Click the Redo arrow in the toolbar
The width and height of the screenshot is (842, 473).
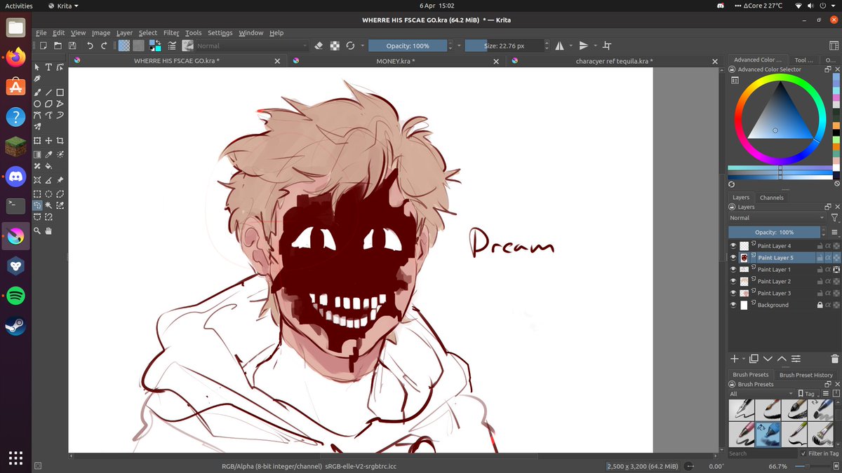click(x=104, y=46)
